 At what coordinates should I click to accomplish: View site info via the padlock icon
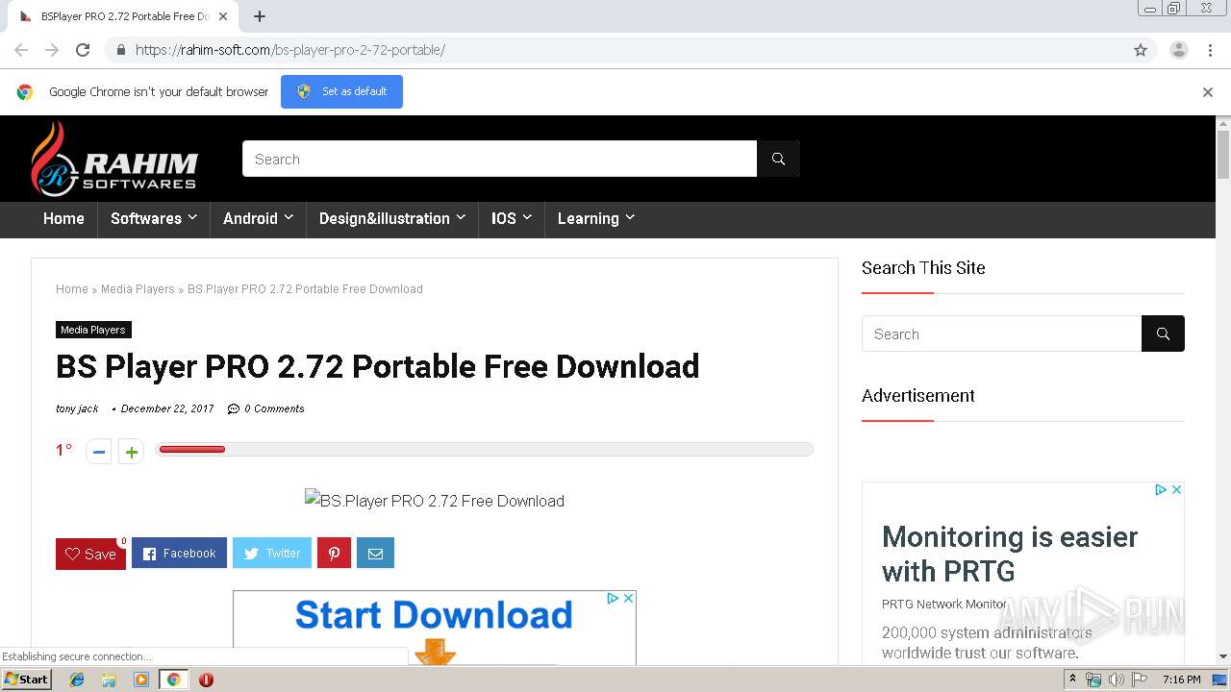point(120,50)
